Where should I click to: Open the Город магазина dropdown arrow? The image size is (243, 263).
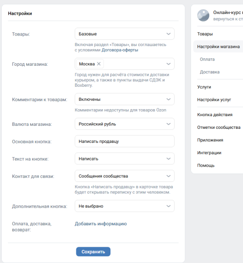(168, 64)
